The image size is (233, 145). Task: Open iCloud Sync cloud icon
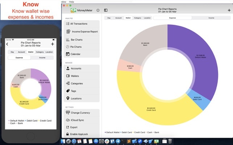68,120
